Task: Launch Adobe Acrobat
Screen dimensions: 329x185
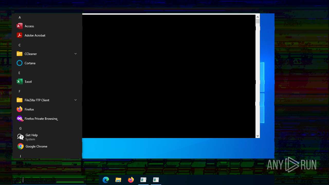Action: coord(47,35)
